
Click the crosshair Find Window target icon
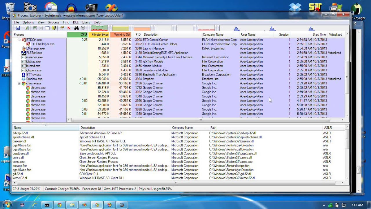(x=83, y=28)
